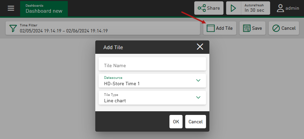This screenshot has height=139, width=304.
Task: Expand the Tile Type dropdown chevron
Action: tap(198, 98)
